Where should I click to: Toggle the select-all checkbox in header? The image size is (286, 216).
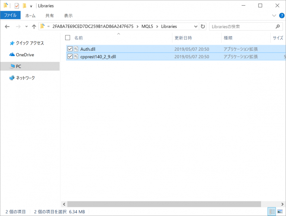67,38
